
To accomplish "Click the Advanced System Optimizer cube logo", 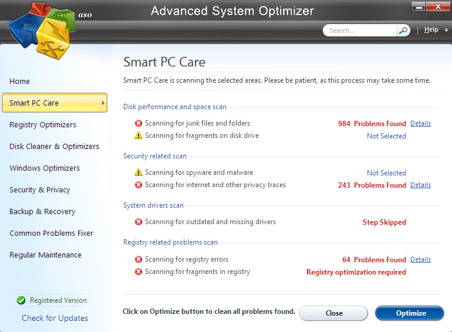I will pyautogui.click(x=41, y=31).
